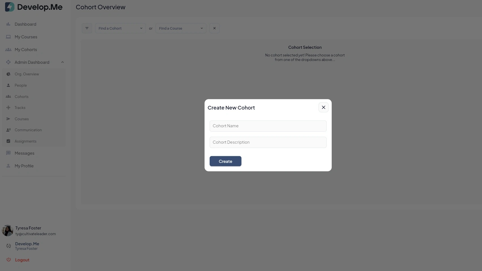Viewport: 482px width, 271px height.
Task: Click the Cohort Name input field
Action: coord(268,126)
